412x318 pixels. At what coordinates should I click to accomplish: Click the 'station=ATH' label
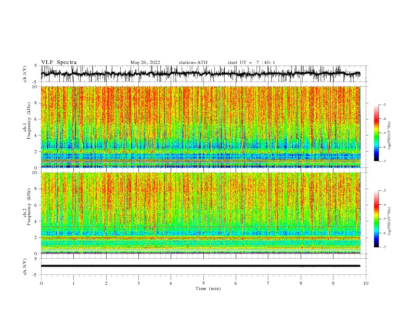point(193,62)
